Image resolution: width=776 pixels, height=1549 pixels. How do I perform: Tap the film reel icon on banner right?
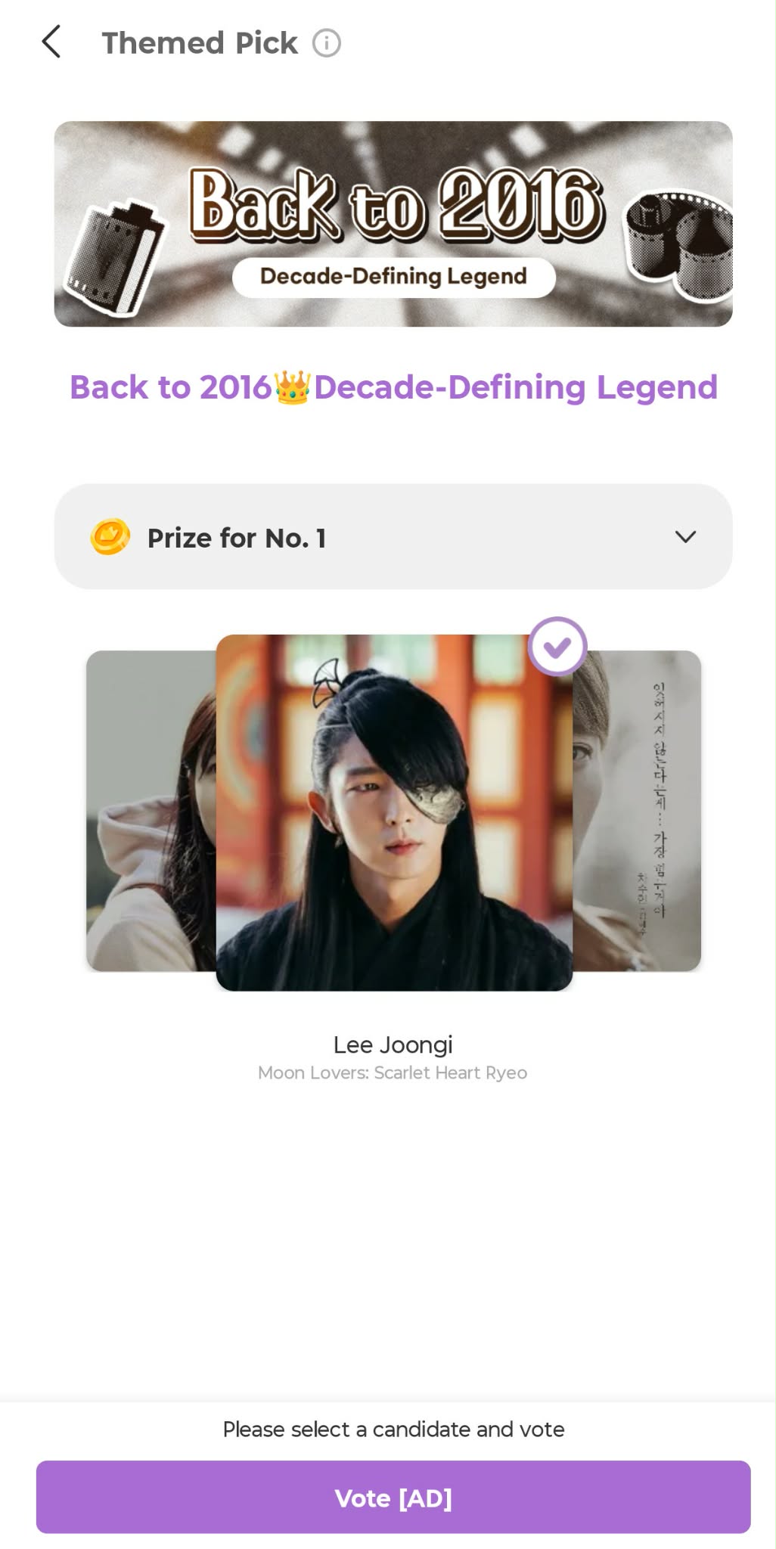point(678,243)
